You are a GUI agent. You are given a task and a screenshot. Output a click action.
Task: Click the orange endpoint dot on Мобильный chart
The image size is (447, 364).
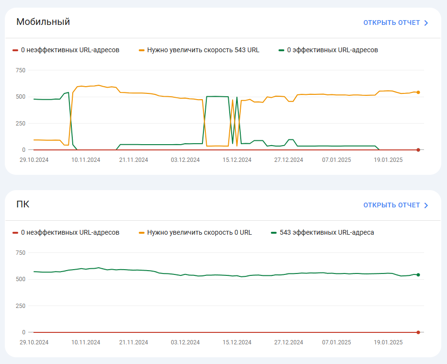[418, 92]
